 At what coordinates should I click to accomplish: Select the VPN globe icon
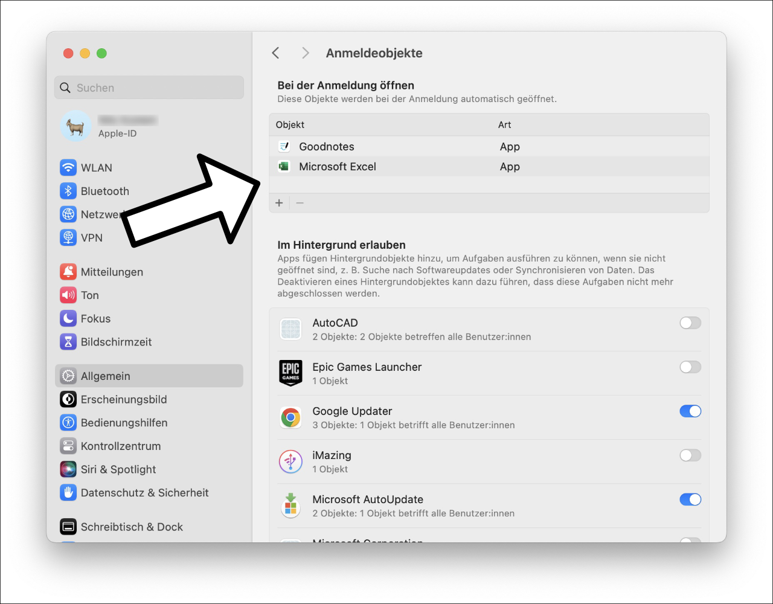coord(68,237)
